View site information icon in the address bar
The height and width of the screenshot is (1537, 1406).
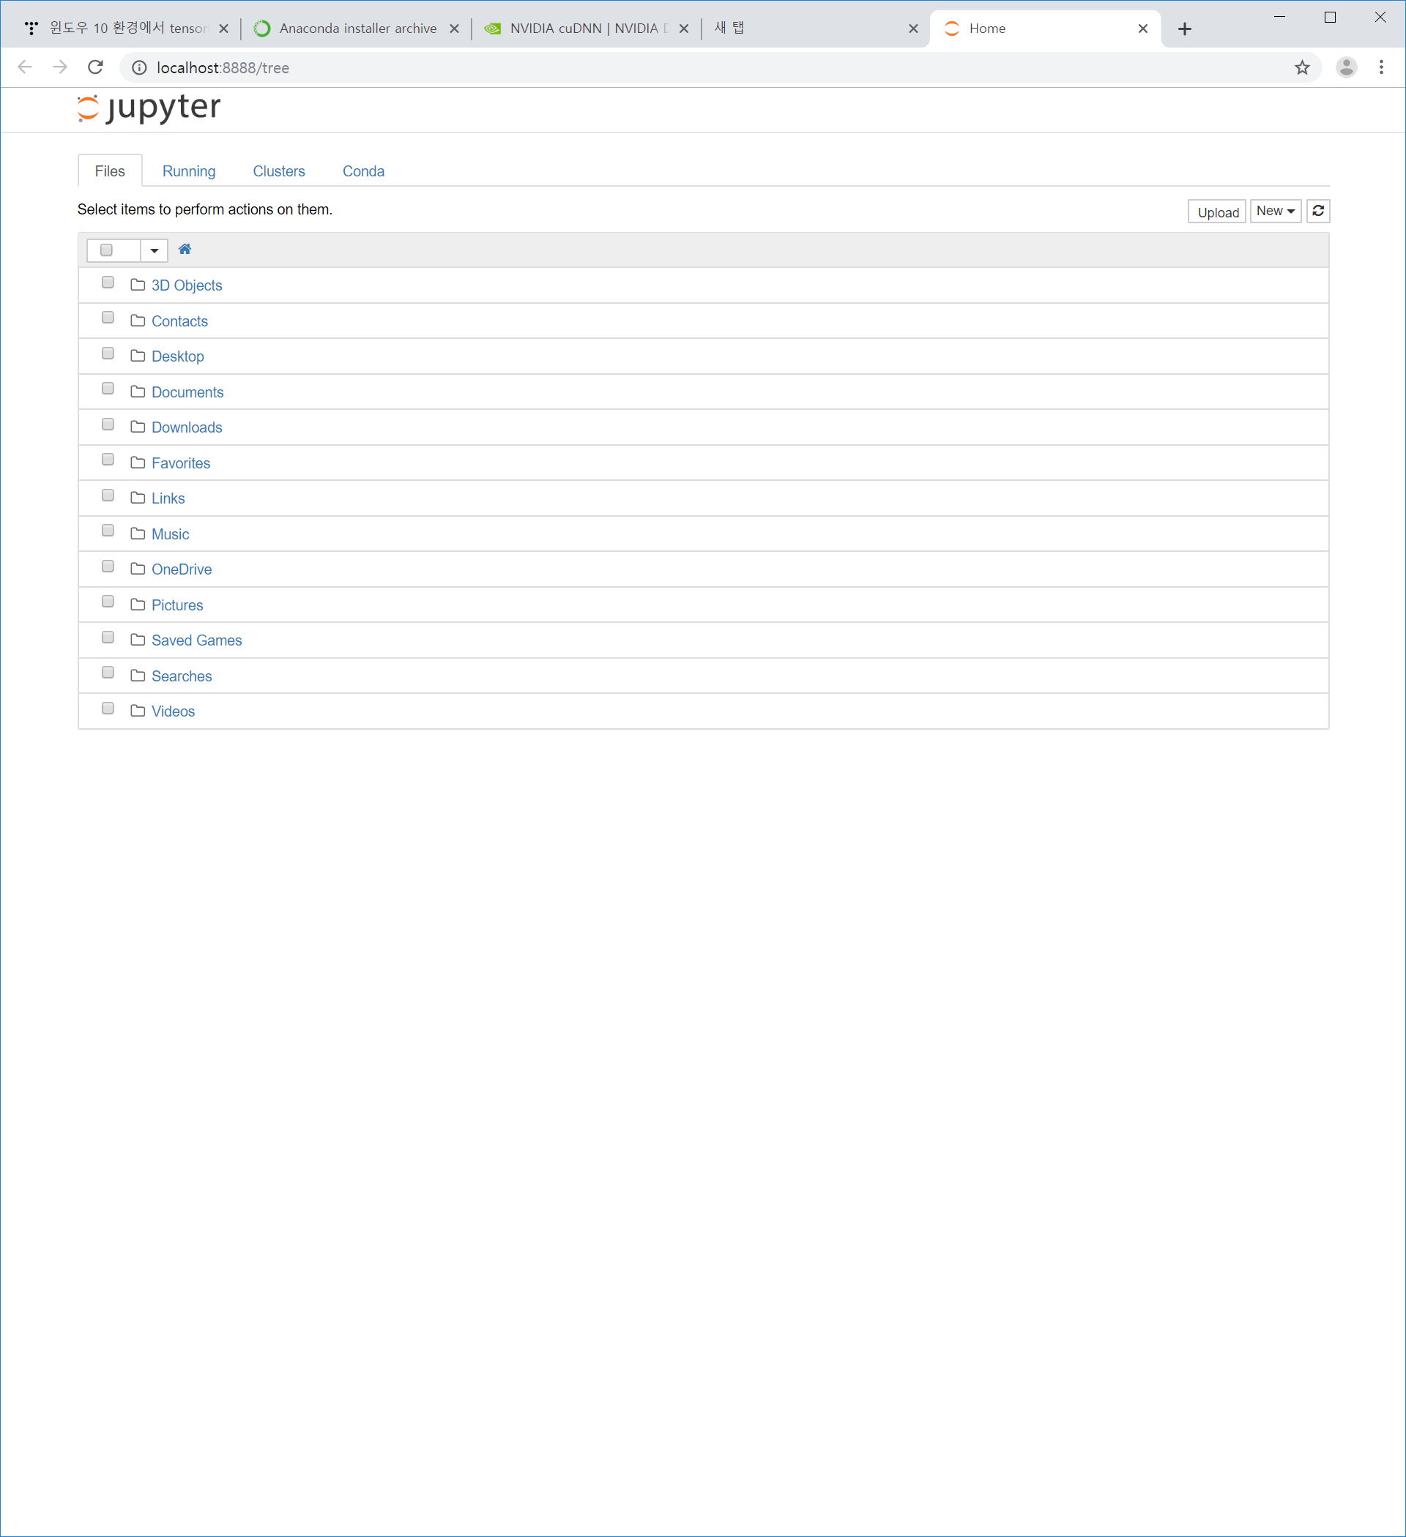tap(140, 68)
